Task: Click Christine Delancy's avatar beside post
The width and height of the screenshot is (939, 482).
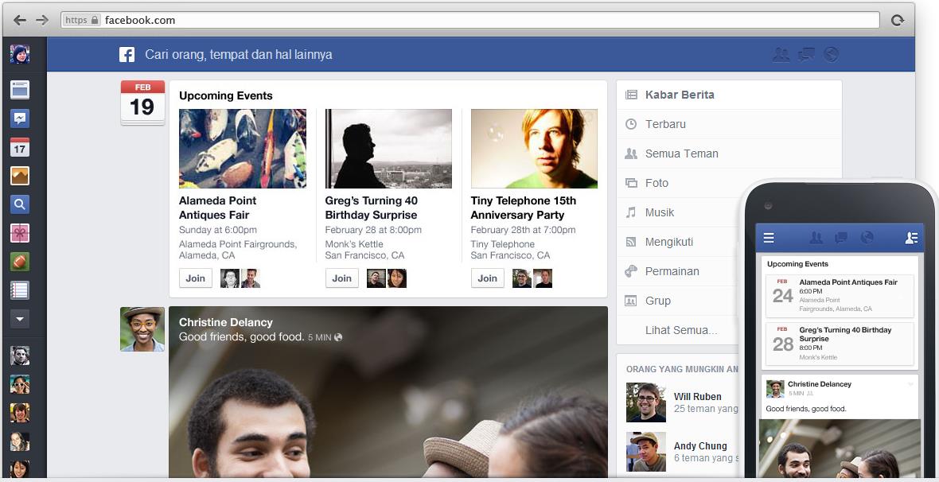Action: click(142, 329)
